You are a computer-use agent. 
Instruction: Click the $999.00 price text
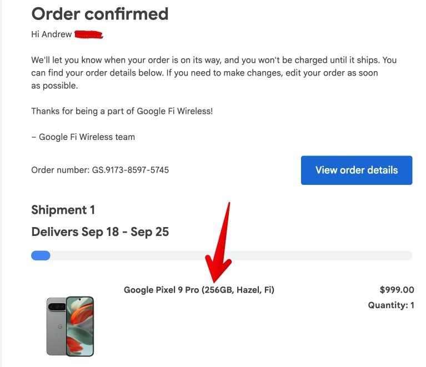pyautogui.click(x=397, y=290)
